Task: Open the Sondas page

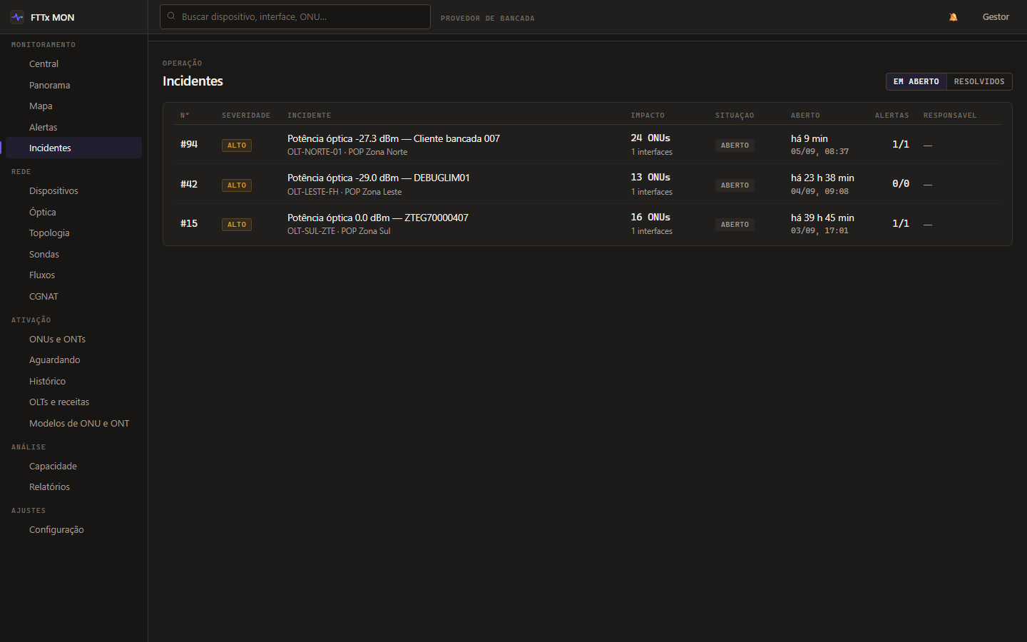Action: (x=73, y=254)
